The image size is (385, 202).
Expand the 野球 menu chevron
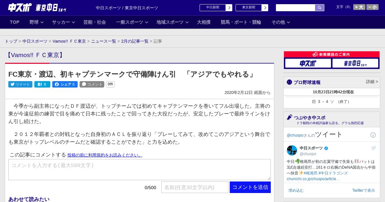coord(42,22)
